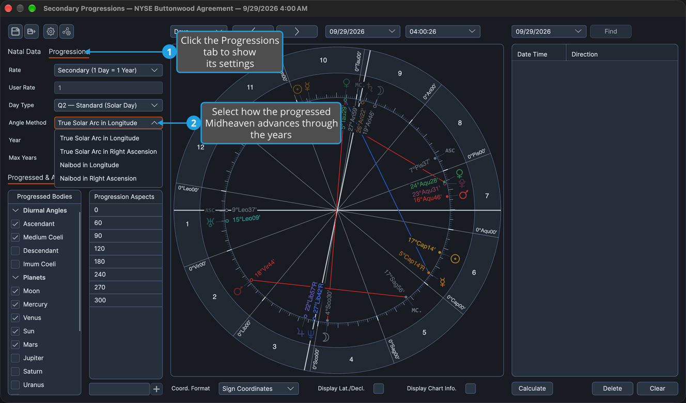
Task: Select the Progressions tab
Action: (68, 52)
